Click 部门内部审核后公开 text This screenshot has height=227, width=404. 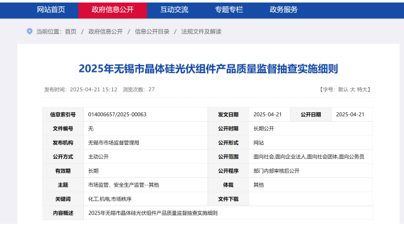(x=276, y=171)
